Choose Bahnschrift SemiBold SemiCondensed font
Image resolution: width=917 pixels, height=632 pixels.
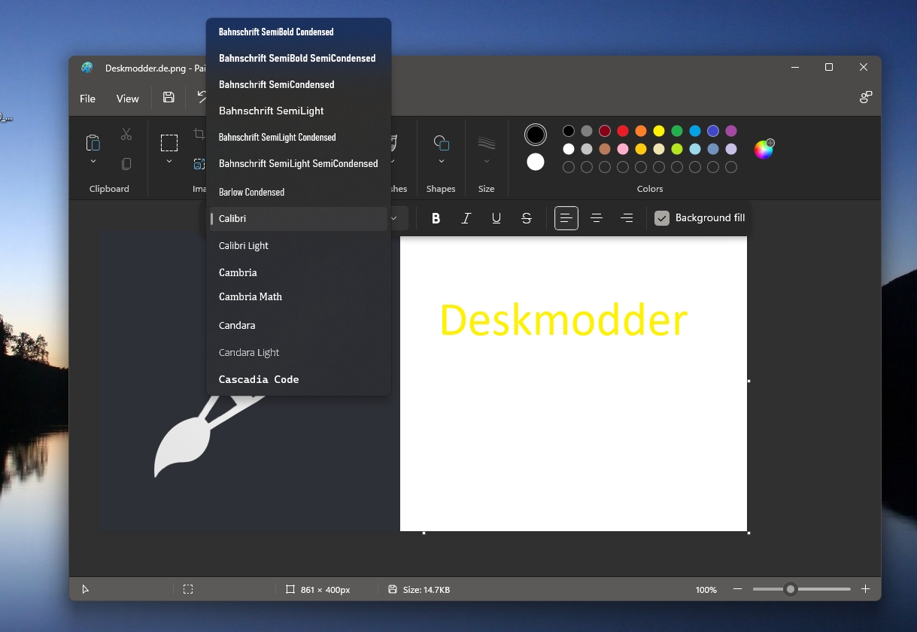click(x=299, y=58)
